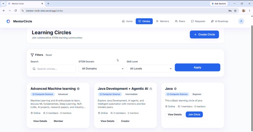Click the Beginner skill level badge
Screen dimensions: 253x132
click(197, 94)
